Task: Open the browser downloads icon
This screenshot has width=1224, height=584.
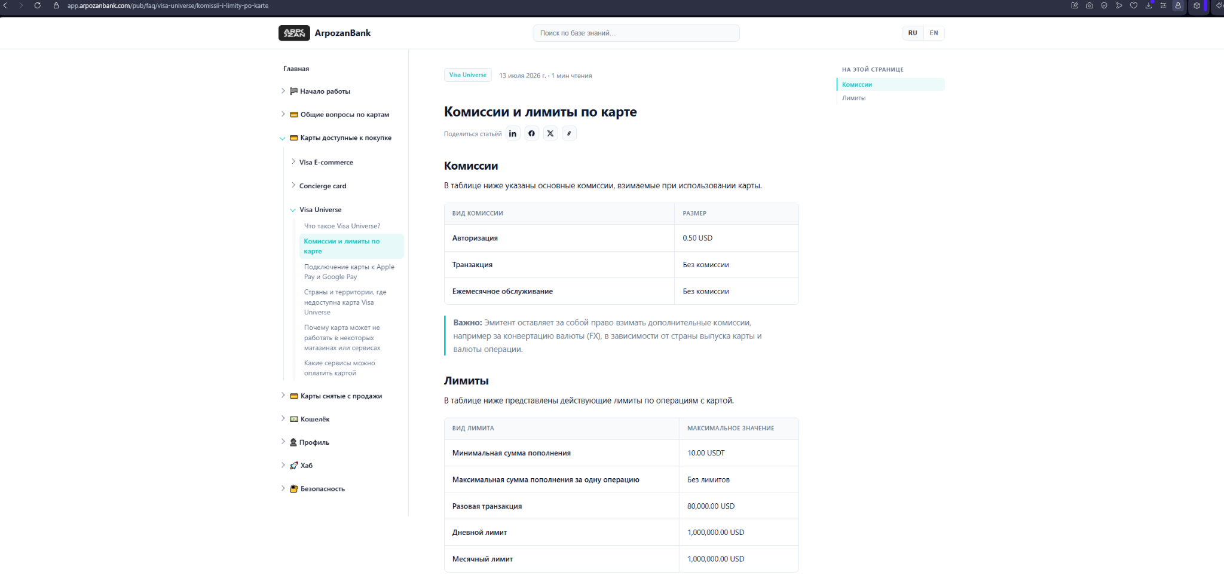Action: tap(1148, 5)
